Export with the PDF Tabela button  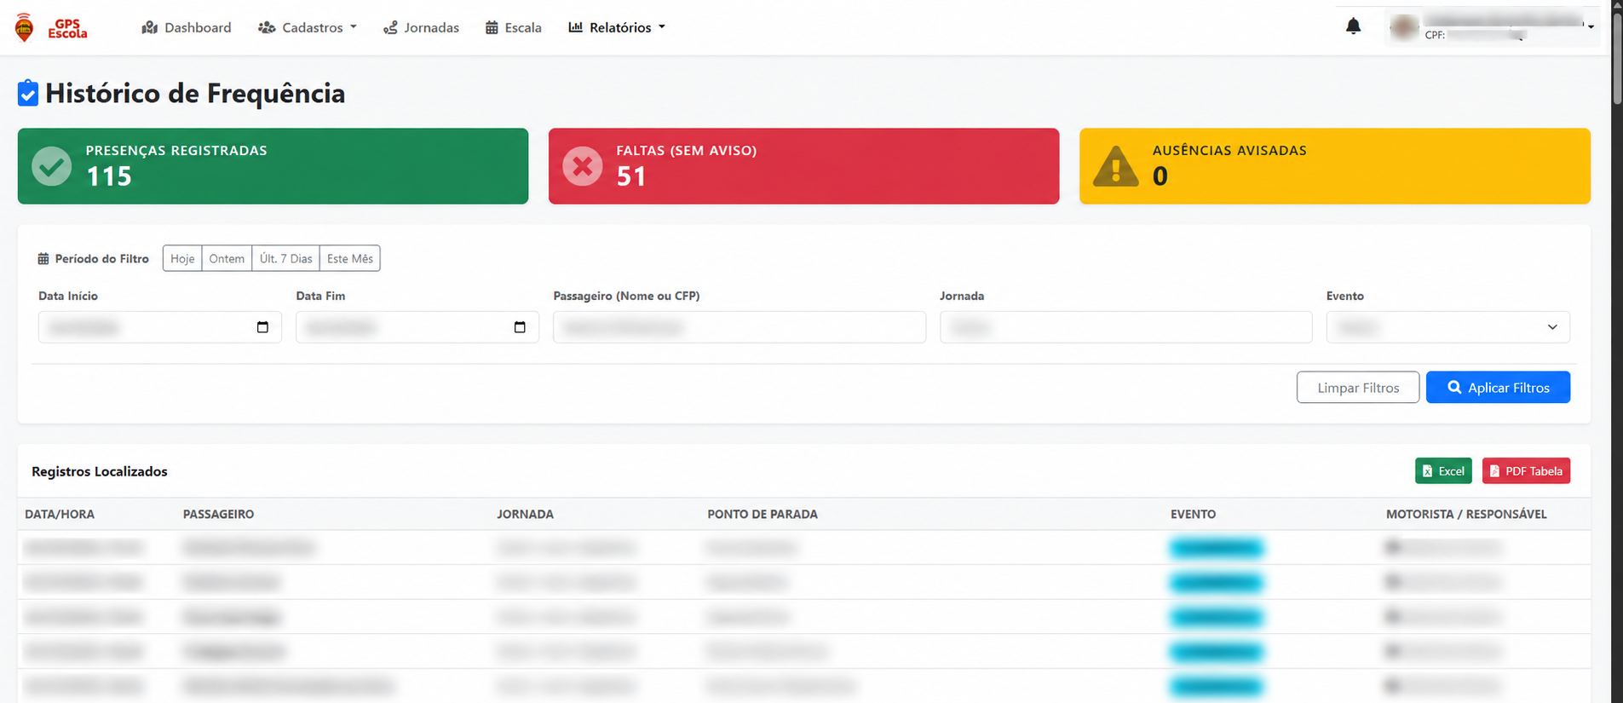point(1526,470)
